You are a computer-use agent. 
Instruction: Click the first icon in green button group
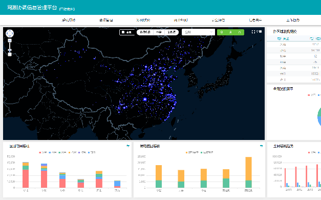tap(222, 32)
